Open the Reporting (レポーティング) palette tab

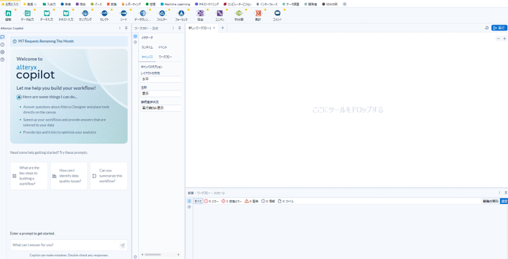[x=131, y=4]
